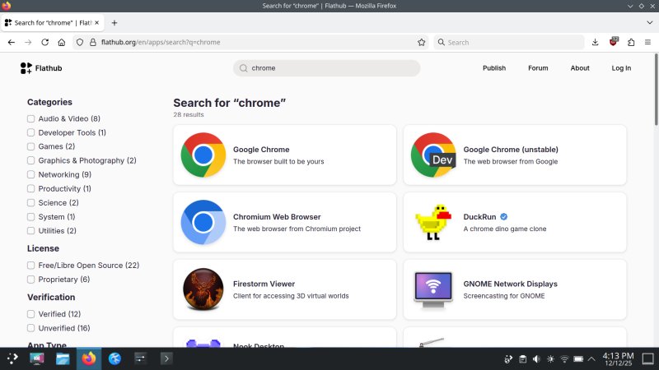This screenshot has width=659, height=370.
Task: Focus the Flathub search field
Action: pyautogui.click(x=326, y=68)
